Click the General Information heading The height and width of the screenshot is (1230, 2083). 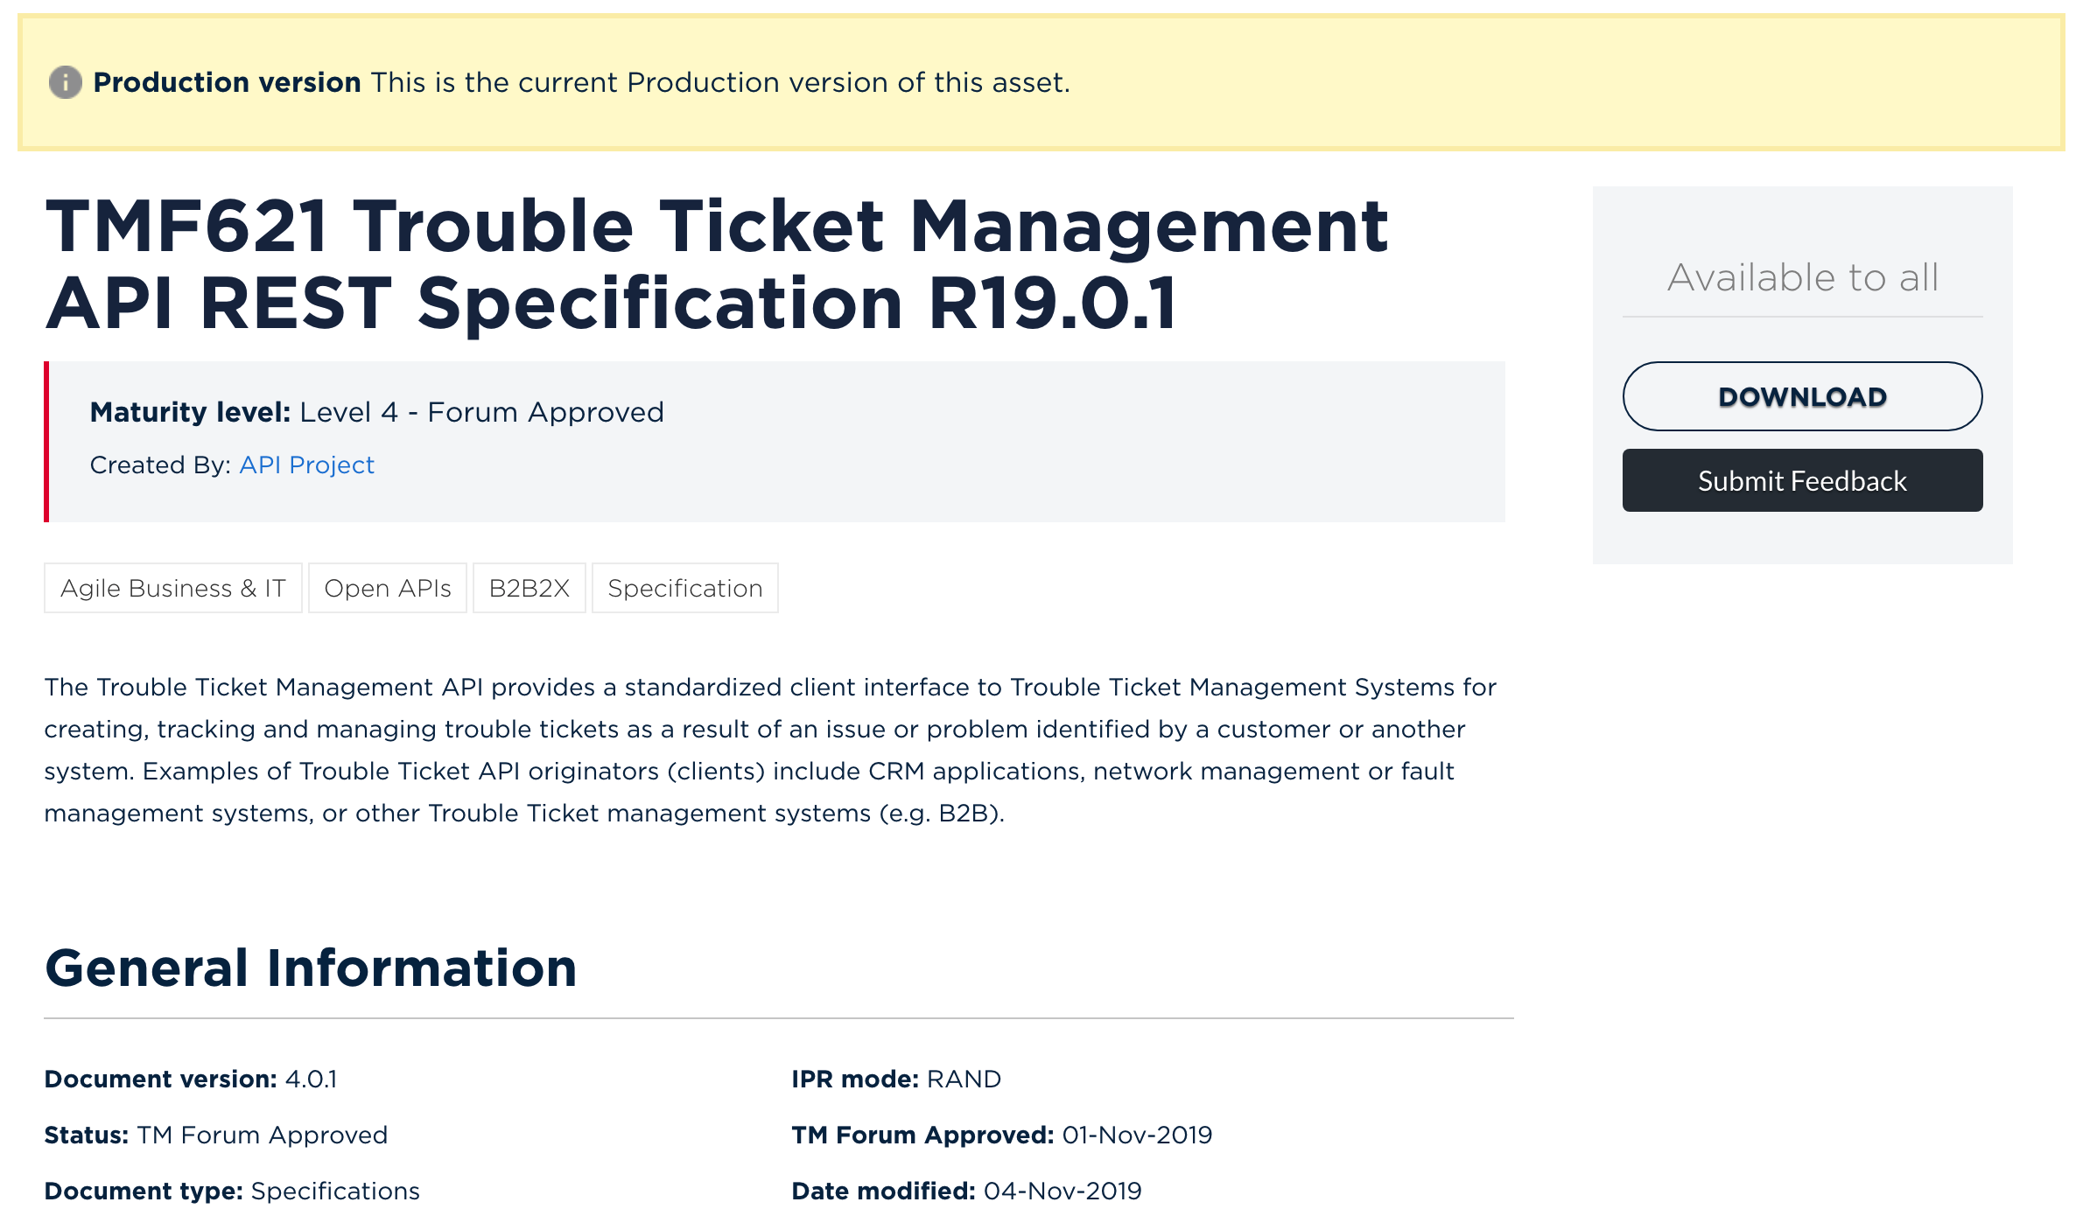(311, 968)
